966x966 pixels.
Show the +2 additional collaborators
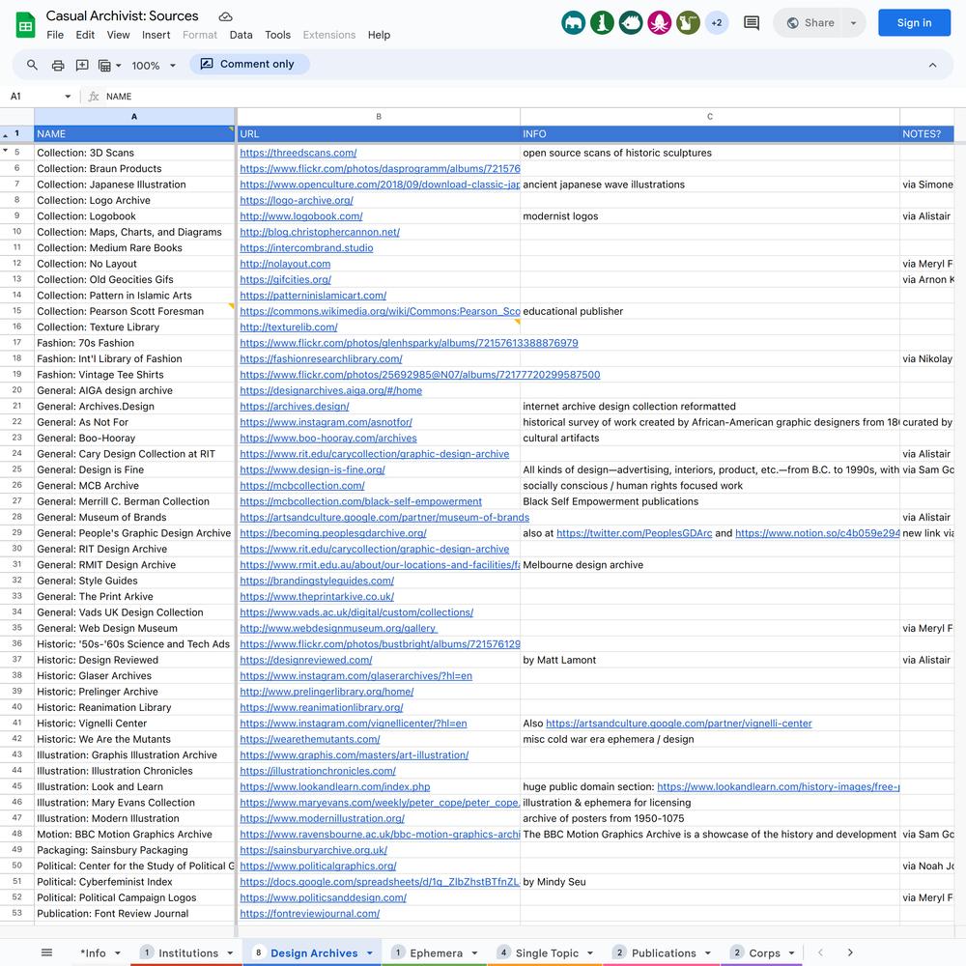click(x=717, y=23)
